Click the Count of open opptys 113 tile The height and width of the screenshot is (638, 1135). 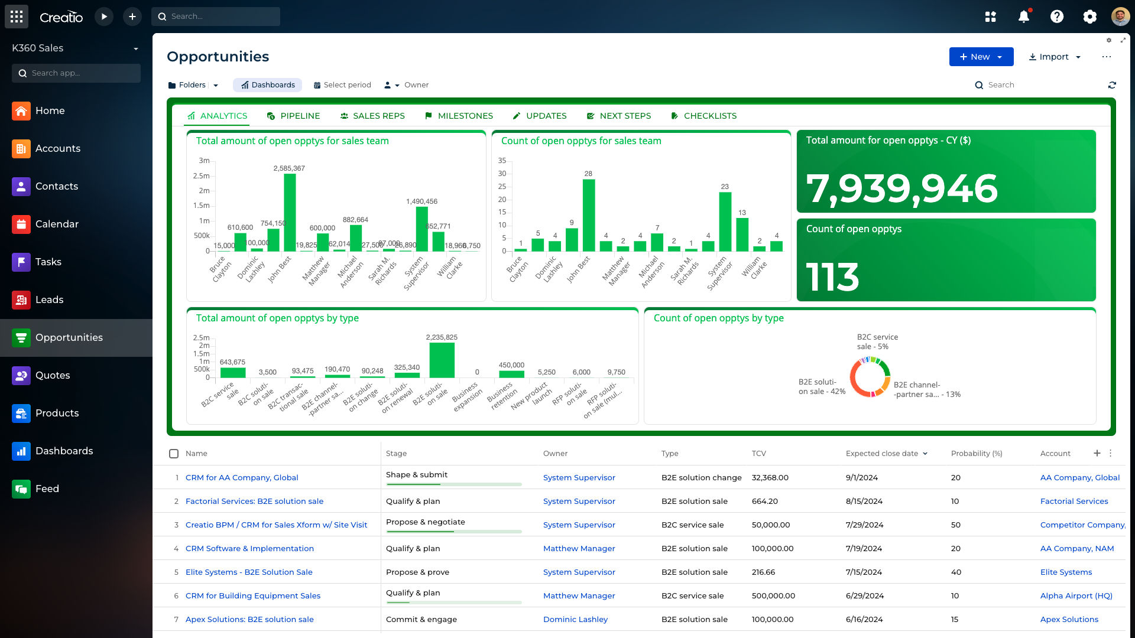[946, 260]
